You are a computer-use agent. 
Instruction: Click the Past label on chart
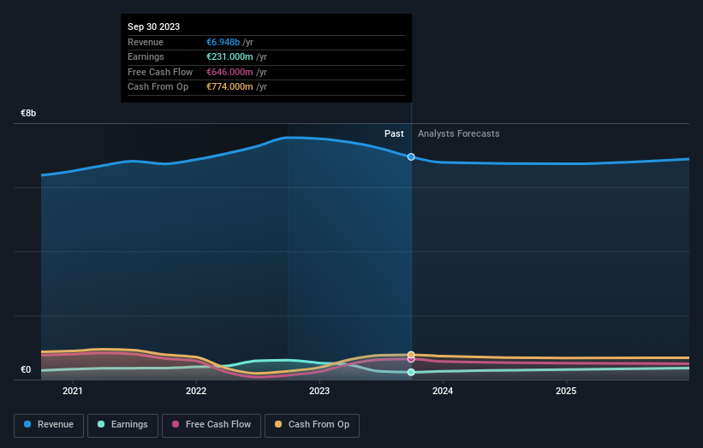[394, 133]
